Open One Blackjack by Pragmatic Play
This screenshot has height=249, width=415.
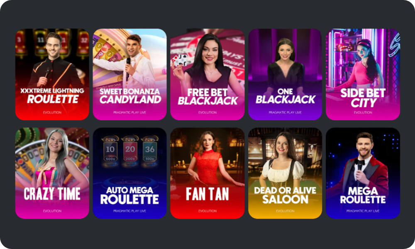[285, 74]
